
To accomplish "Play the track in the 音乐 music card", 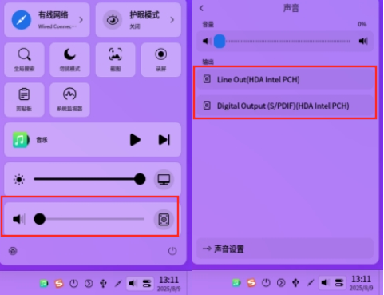I will coord(135,140).
